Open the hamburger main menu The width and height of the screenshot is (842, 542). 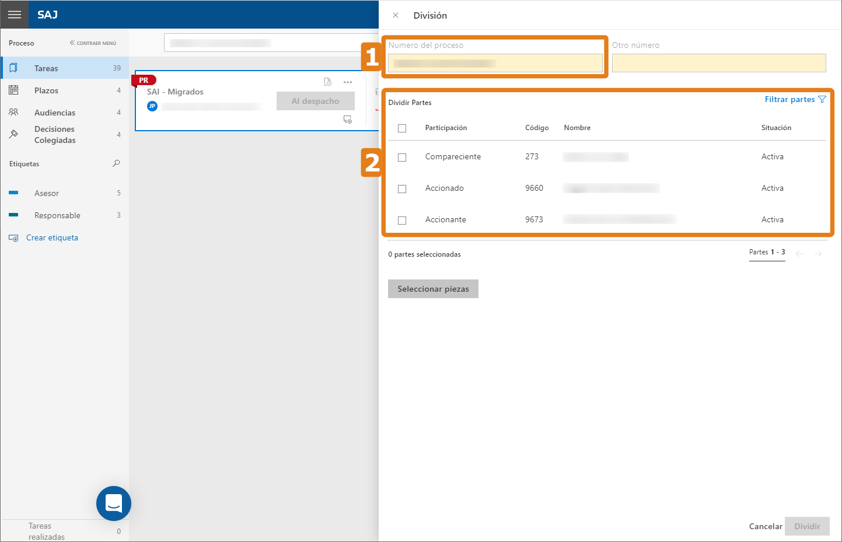(x=15, y=15)
